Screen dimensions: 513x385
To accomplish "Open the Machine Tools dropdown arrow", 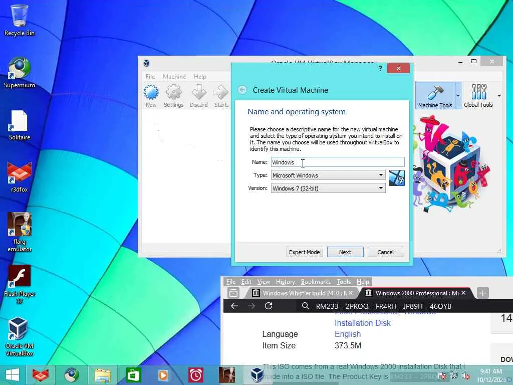I will click(x=458, y=96).
